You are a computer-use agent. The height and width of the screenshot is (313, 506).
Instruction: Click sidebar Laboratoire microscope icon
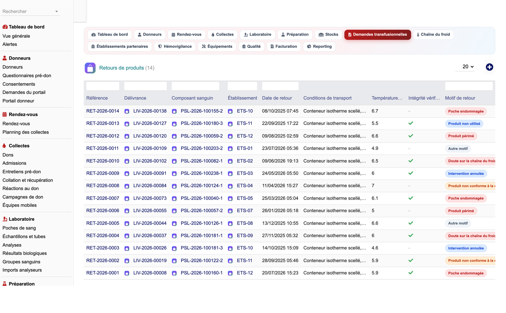[5, 219]
